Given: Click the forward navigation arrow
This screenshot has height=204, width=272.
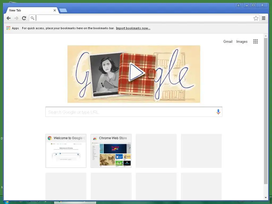Looking at the screenshot, I should point(16,18).
